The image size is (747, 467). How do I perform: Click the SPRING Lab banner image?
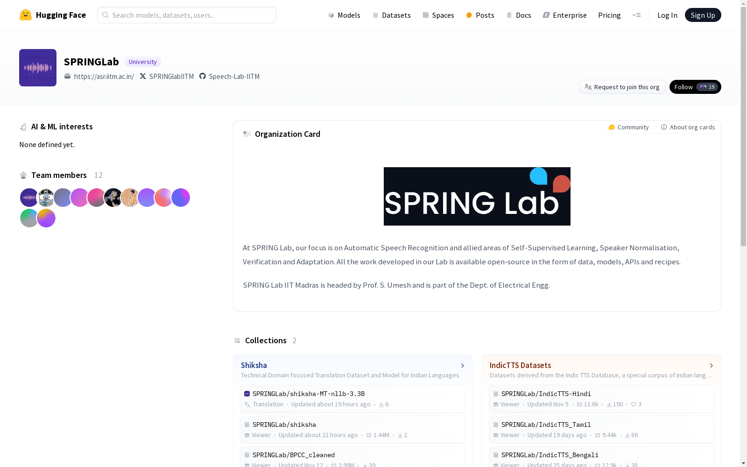pyautogui.click(x=477, y=196)
